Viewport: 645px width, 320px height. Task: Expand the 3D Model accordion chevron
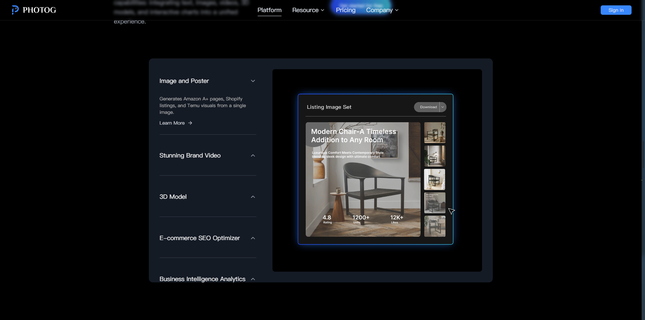pos(253,197)
